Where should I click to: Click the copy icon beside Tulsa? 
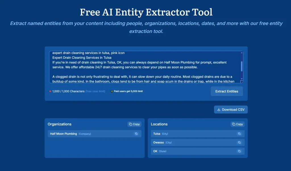(239, 134)
